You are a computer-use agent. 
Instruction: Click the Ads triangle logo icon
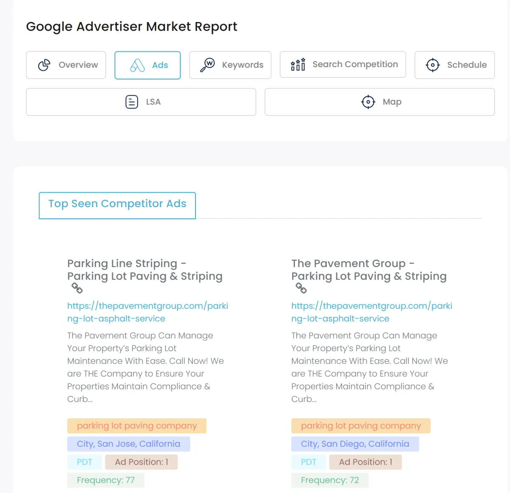tap(137, 65)
